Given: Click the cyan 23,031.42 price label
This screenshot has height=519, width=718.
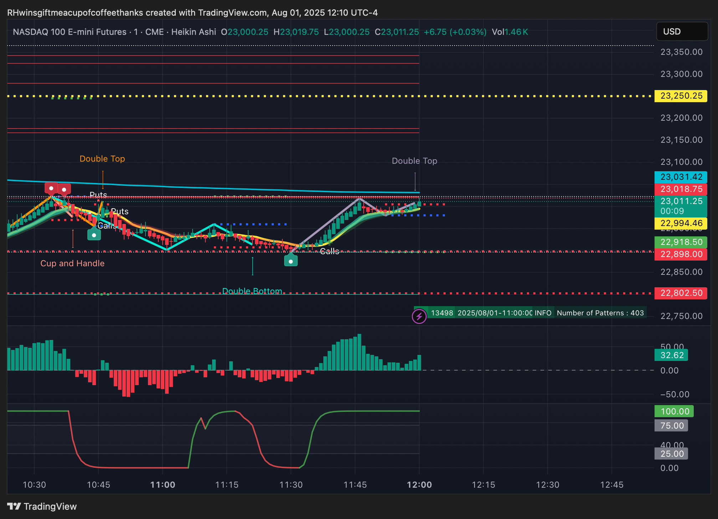Looking at the screenshot, I should tap(681, 177).
